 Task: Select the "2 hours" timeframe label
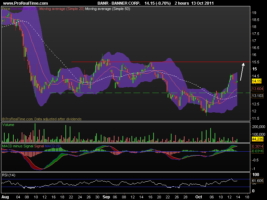(x=182, y=3)
